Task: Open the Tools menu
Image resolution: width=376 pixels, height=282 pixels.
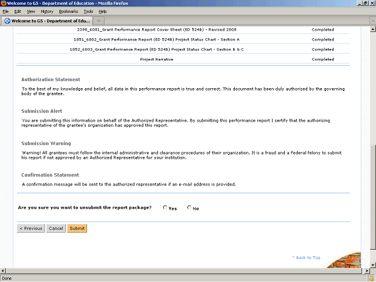Action: (88, 12)
